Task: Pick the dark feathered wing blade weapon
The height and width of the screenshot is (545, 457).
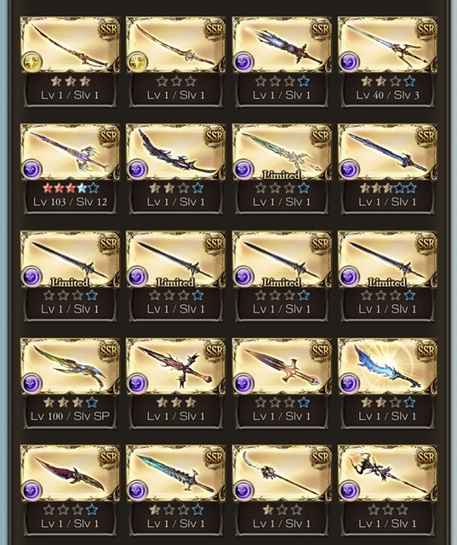Action: (x=175, y=169)
